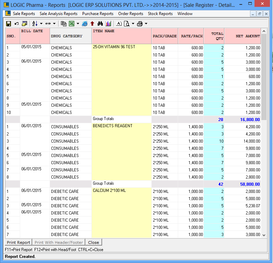Click the application logo in menu bar
Image resolution: width=273 pixels, height=263 pixels.
pyautogui.click(x=8, y=13)
